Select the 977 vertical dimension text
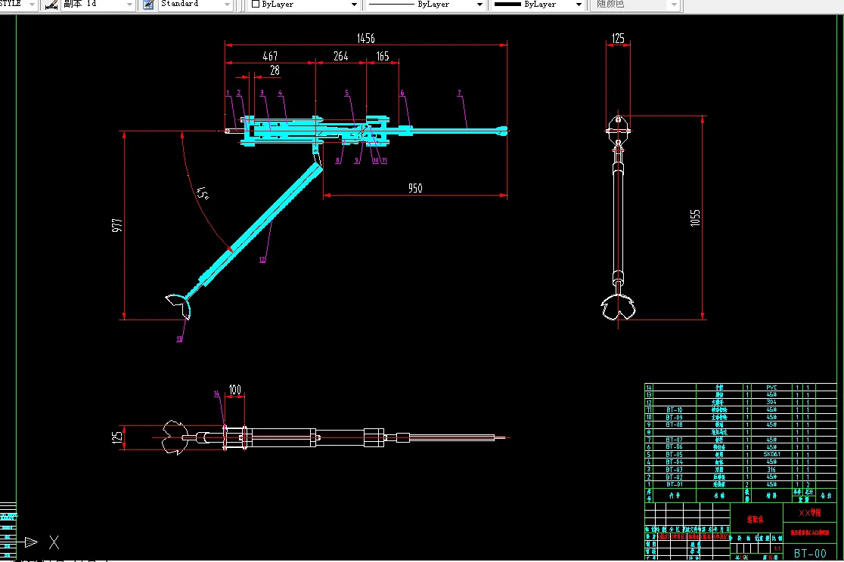The image size is (844, 562). [116, 225]
